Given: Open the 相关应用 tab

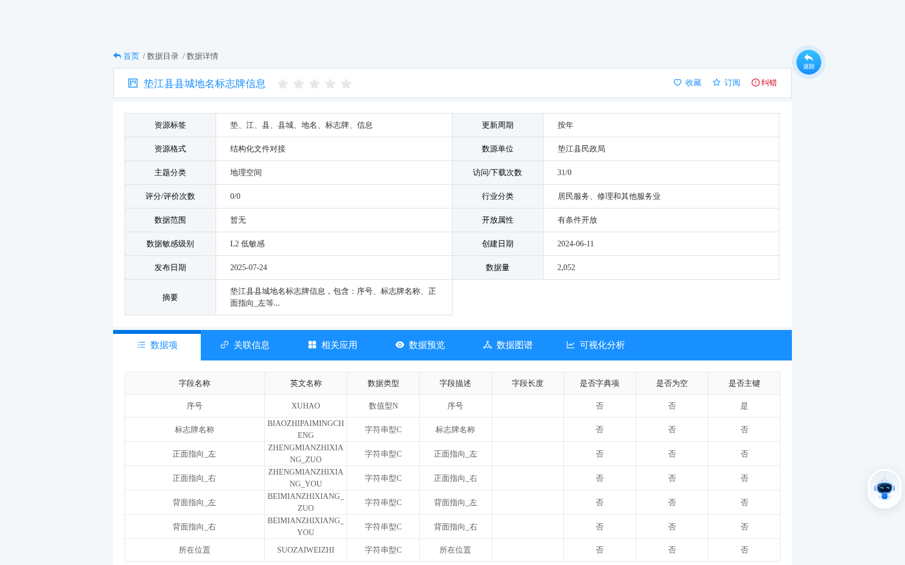Looking at the screenshot, I should tap(333, 345).
